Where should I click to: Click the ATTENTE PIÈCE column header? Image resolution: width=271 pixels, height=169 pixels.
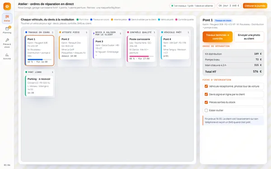coord(73,32)
